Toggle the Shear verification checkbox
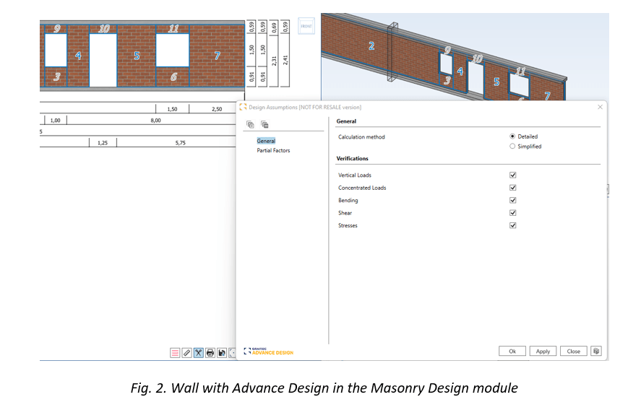The image size is (641, 410). (x=512, y=213)
